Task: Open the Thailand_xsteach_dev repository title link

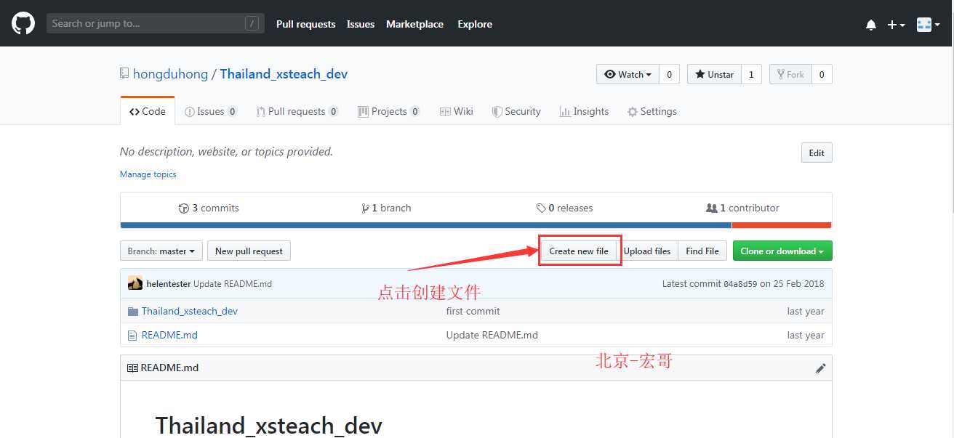Action: (284, 74)
